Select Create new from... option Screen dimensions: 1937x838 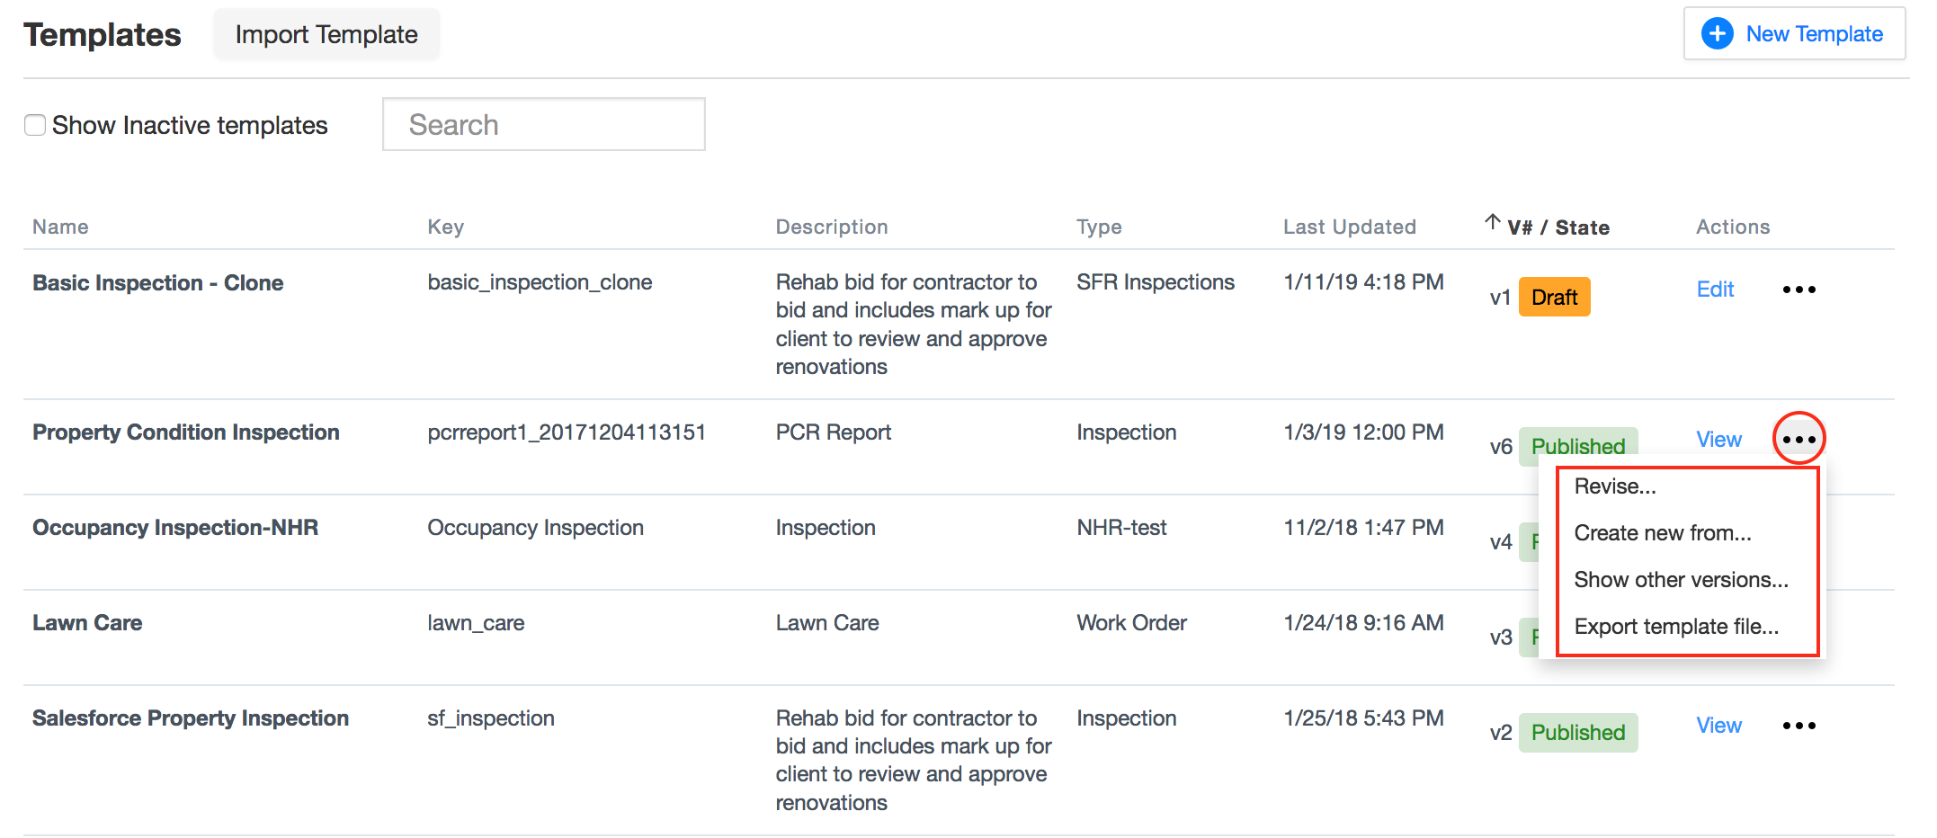[1662, 532]
